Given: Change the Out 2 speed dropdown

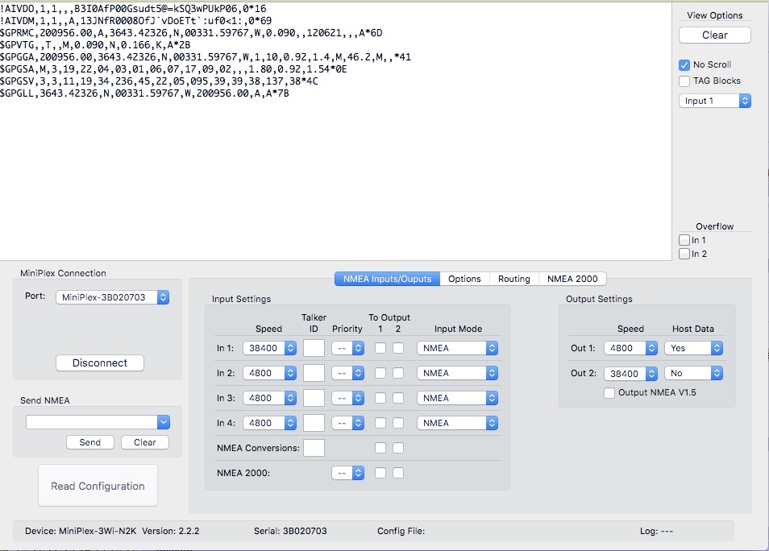Looking at the screenshot, I should point(630,374).
